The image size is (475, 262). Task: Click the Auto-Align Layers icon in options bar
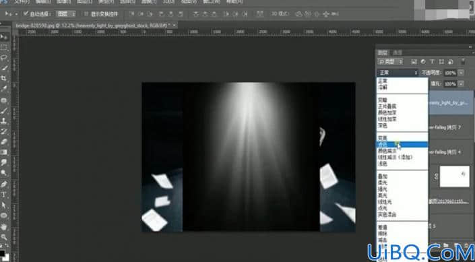[x=259, y=14]
